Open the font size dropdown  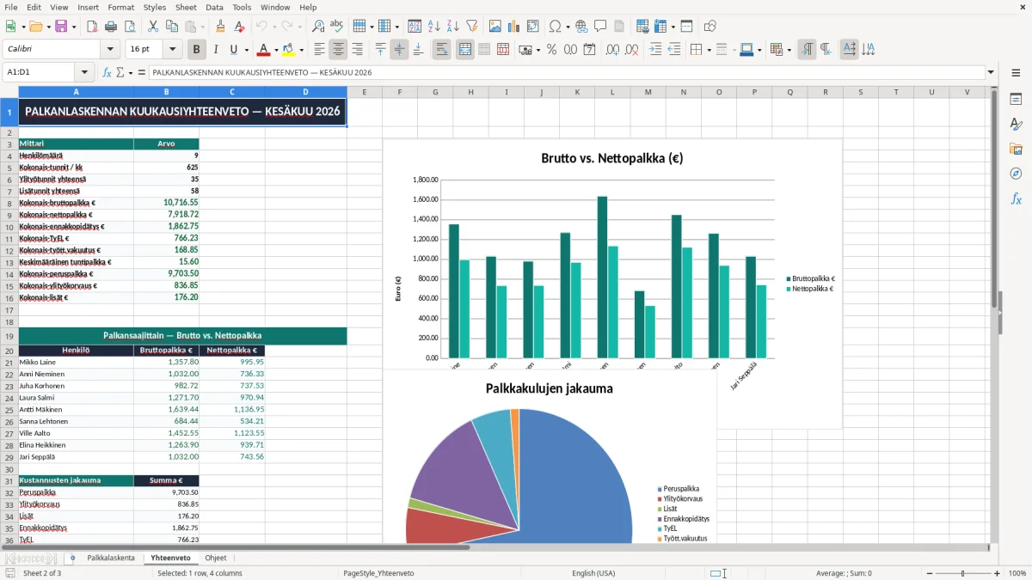click(172, 49)
